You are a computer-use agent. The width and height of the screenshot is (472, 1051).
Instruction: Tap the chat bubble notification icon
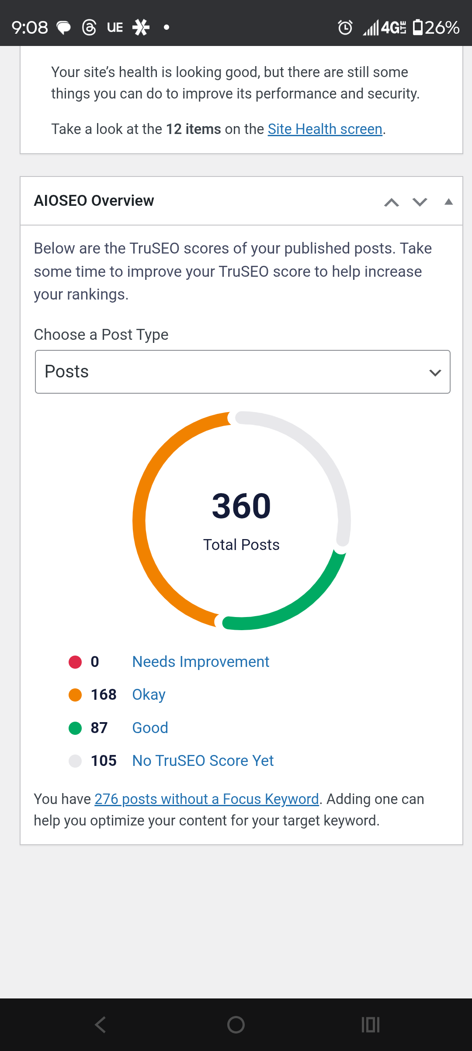[x=64, y=28]
